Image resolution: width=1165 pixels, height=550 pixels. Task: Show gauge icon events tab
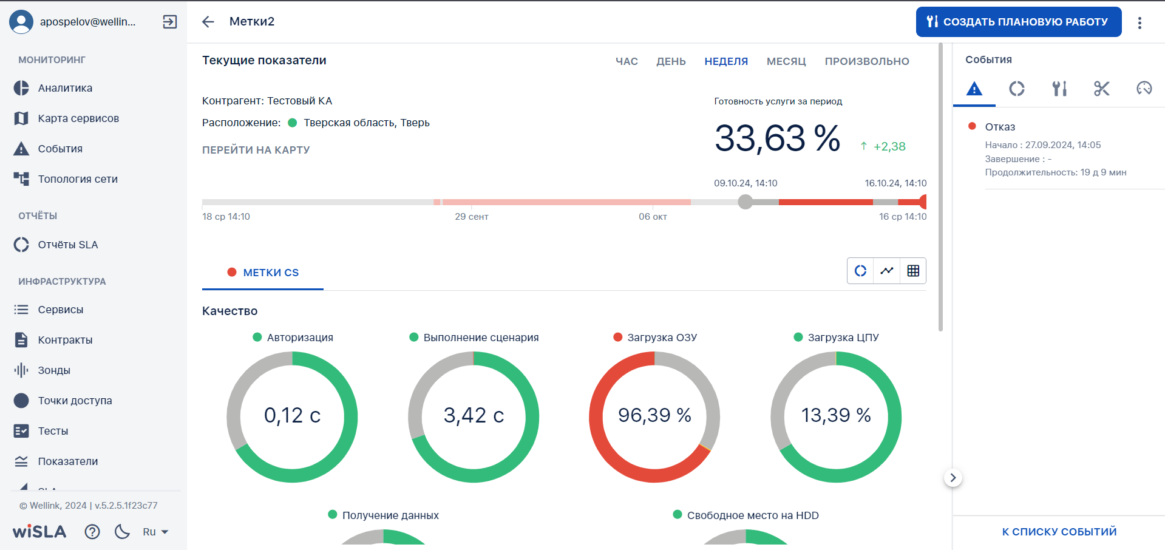[x=1144, y=89]
